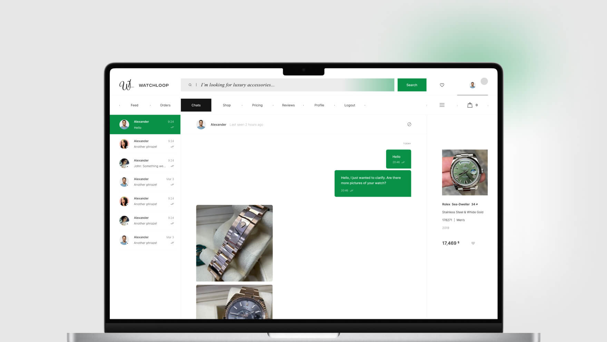Open the shopping bag cart icon
The height and width of the screenshot is (342, 607).
(x=470, y=105)
